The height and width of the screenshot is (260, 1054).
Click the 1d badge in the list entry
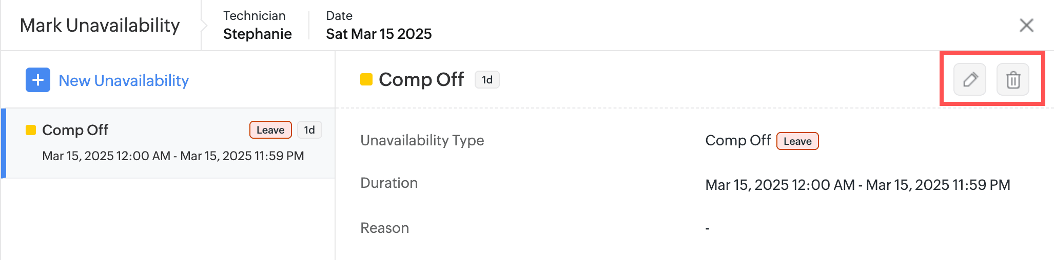[309, 130]
